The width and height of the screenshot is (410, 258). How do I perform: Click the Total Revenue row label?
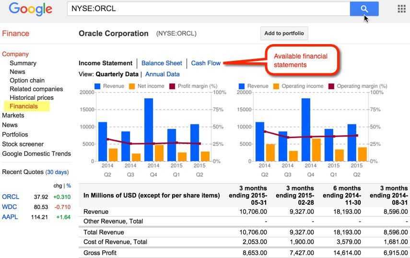104,233
